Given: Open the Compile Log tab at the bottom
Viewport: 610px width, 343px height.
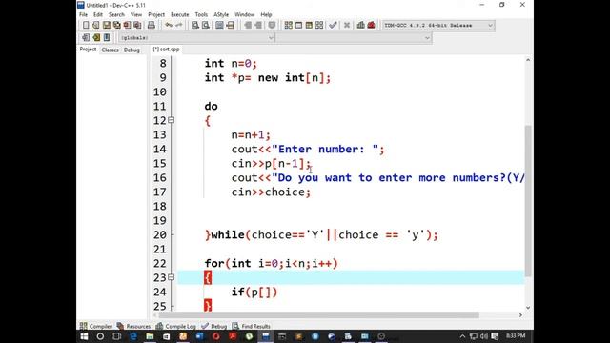Looking at the screenshot, I should (175, 326).
